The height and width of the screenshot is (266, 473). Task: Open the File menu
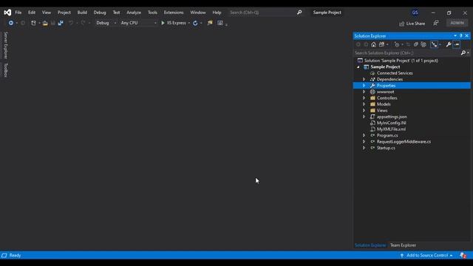[18, 13]
